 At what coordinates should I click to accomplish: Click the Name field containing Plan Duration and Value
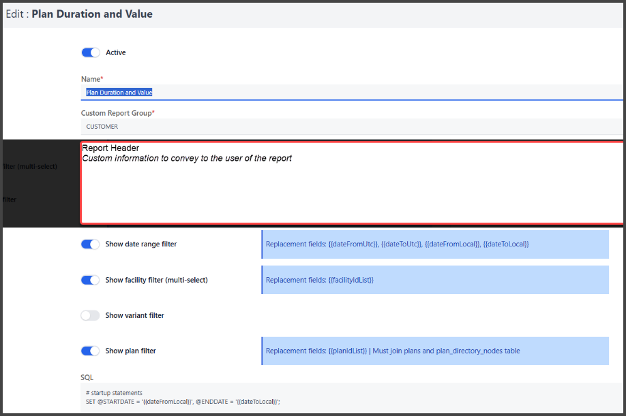click(x=352, y=93)
